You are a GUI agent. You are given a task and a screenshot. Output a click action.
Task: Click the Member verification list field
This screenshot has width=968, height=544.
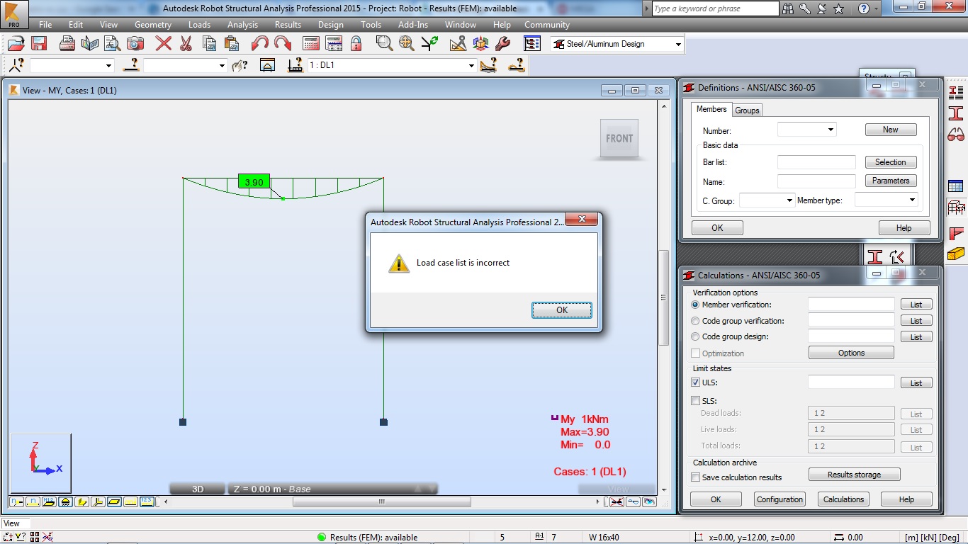click(851, 305)
